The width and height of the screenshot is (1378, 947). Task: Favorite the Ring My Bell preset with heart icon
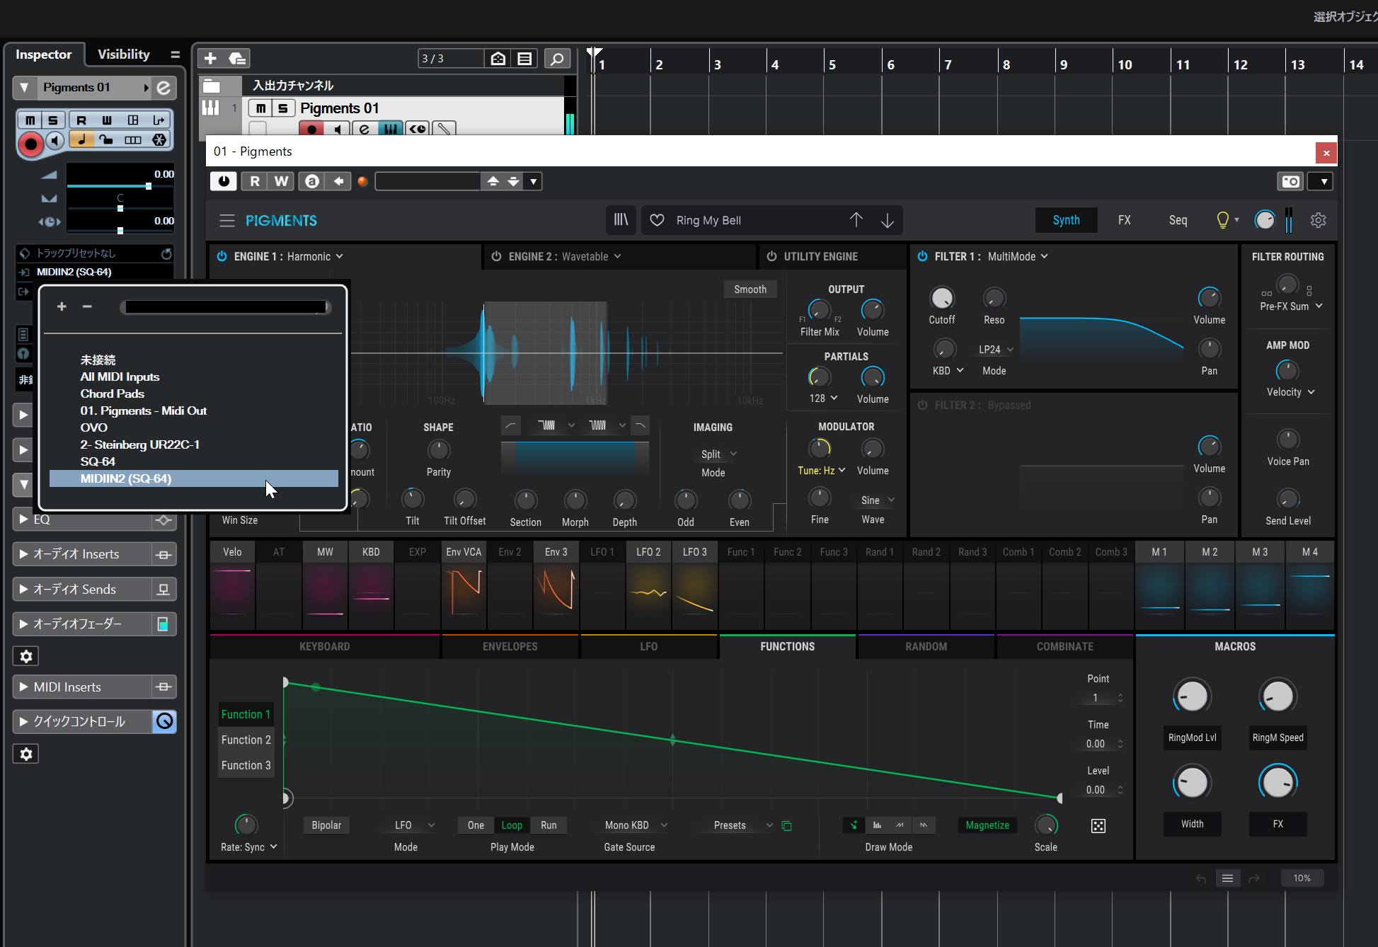click(657, 220)
